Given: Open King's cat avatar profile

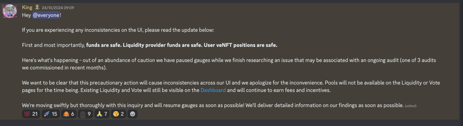Looking at the screenshot, I should point(10,11).
